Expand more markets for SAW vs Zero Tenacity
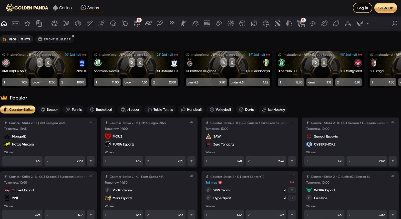 point(292,161)
